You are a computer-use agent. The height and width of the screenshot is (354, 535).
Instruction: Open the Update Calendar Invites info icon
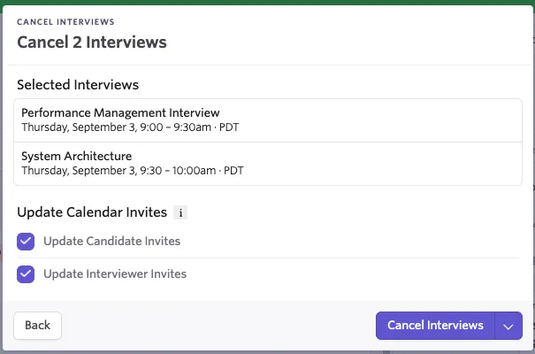[180, 212]
